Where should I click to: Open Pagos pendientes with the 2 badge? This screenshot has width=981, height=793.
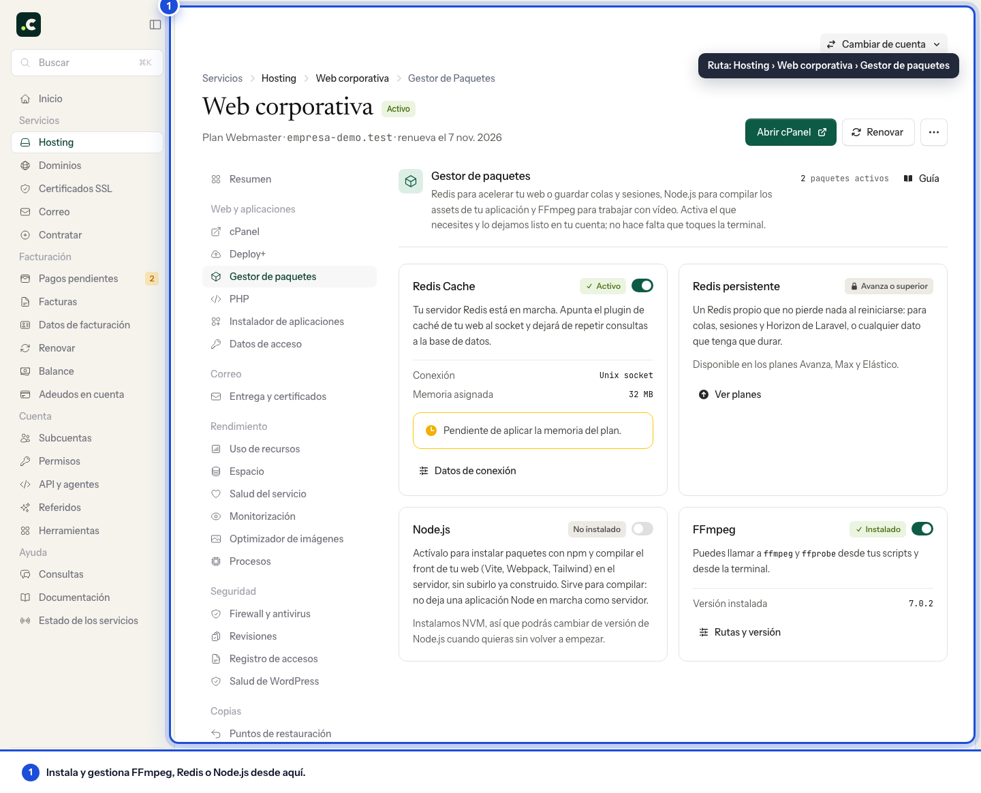tap(87, 279)
